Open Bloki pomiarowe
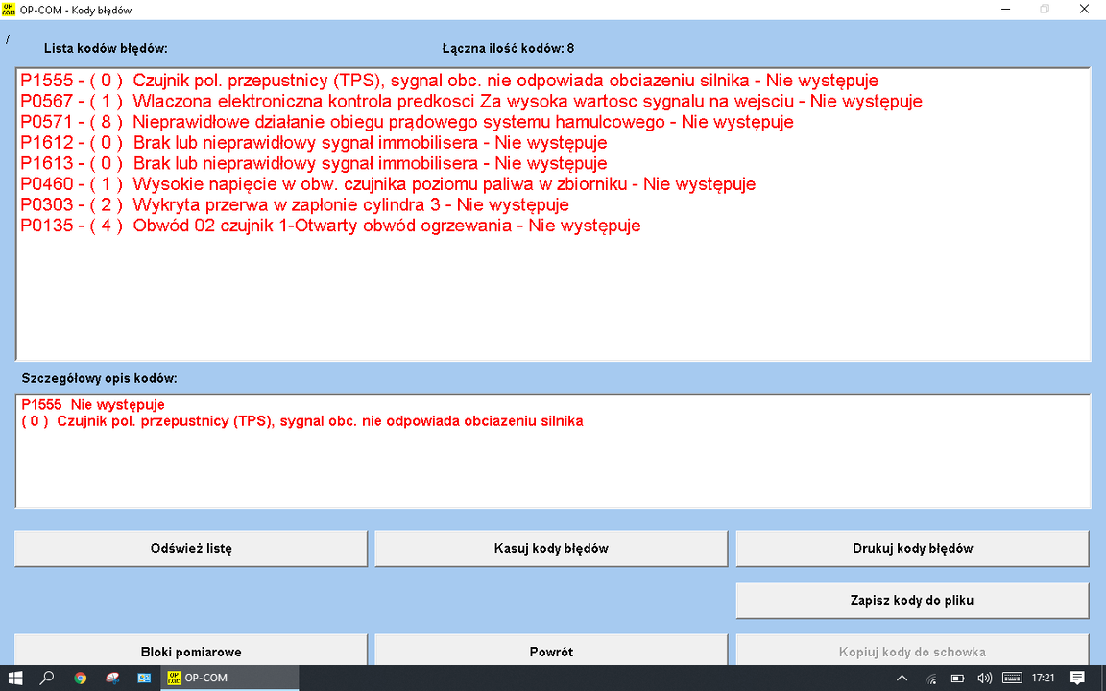The width and height of the screenshot is (1106, 691). pos(191,652)
